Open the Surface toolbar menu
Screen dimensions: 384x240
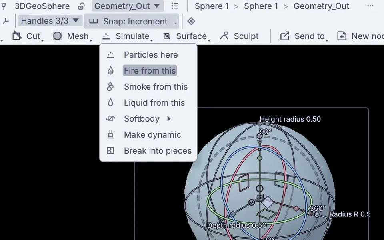pyautogui.click(x=187, y=36)
